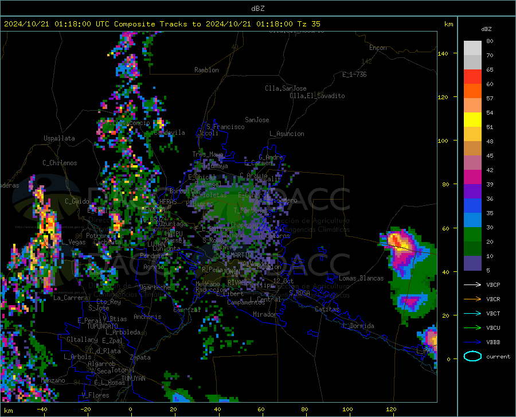Select the magenta 42 dBZ color swatch
This screenshot has width=516, height=417.
point(472,177)
